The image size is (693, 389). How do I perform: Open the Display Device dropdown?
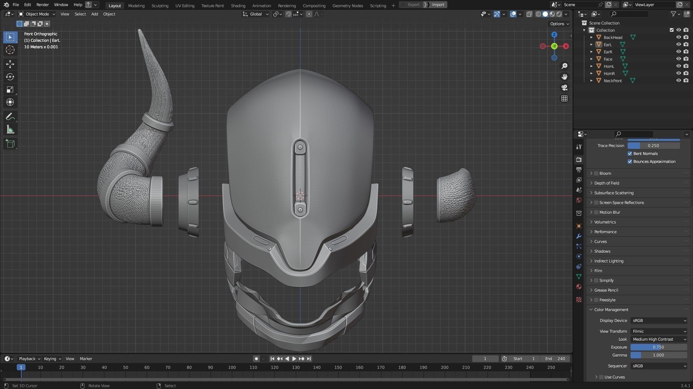click(659, 321)
